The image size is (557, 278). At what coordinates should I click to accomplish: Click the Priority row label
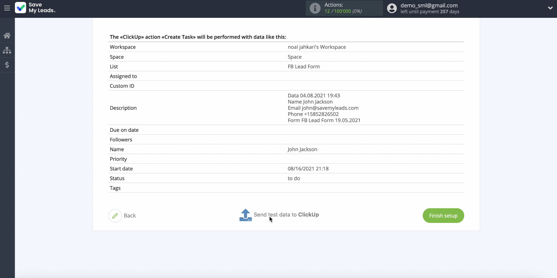(x=118, y=159)
